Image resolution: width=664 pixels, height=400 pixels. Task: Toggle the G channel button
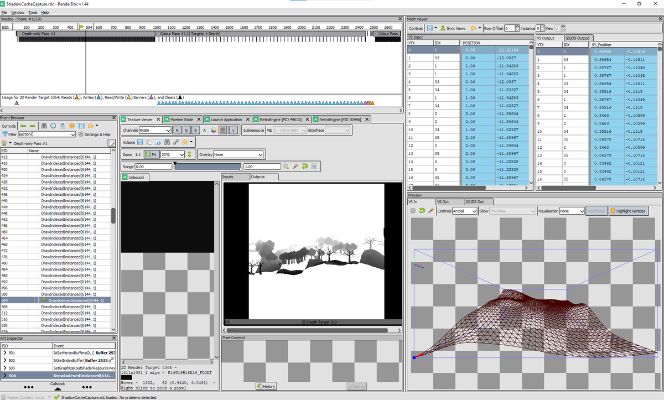(x=186, y=130)
